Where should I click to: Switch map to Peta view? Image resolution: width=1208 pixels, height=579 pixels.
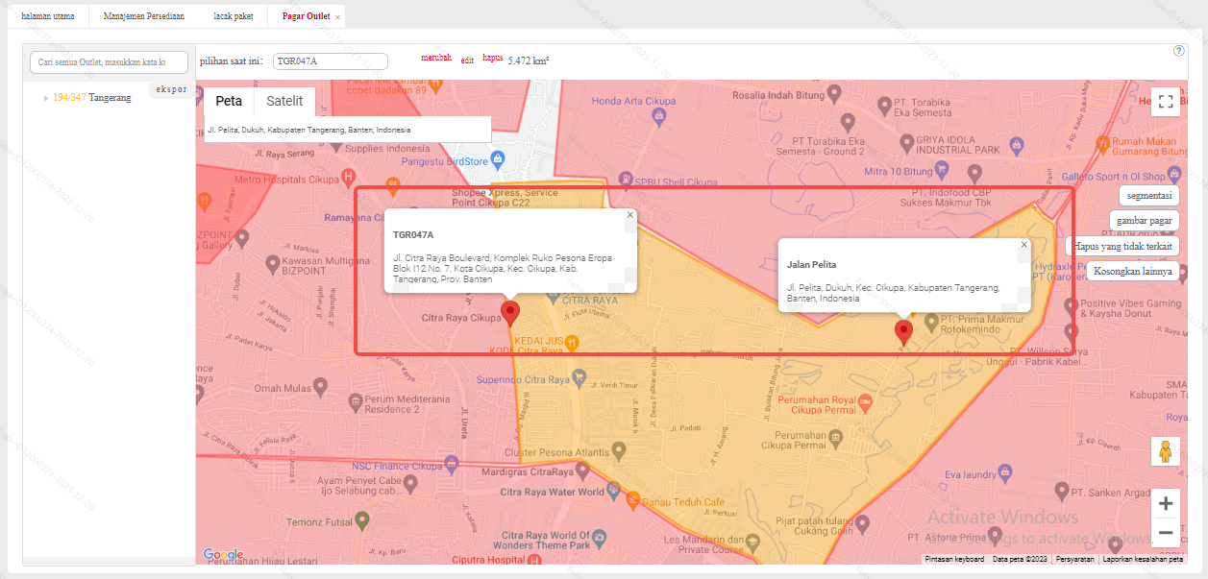pos(229,101)
